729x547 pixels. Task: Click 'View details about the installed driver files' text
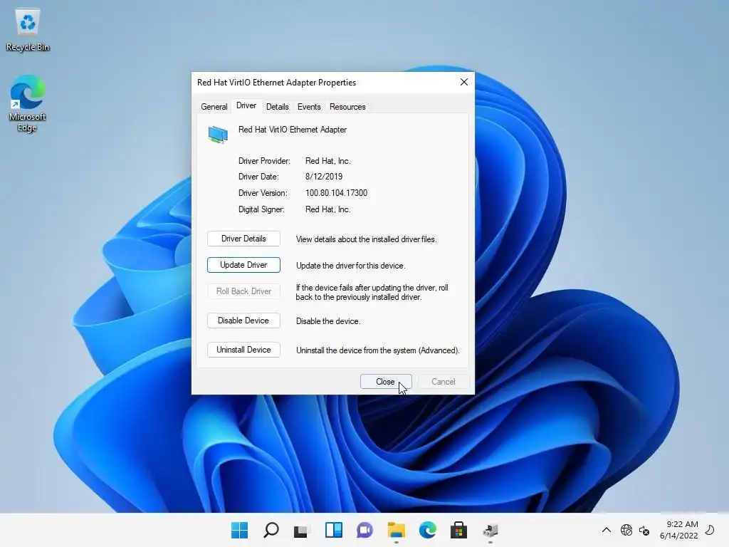click(x=367, y=239)
